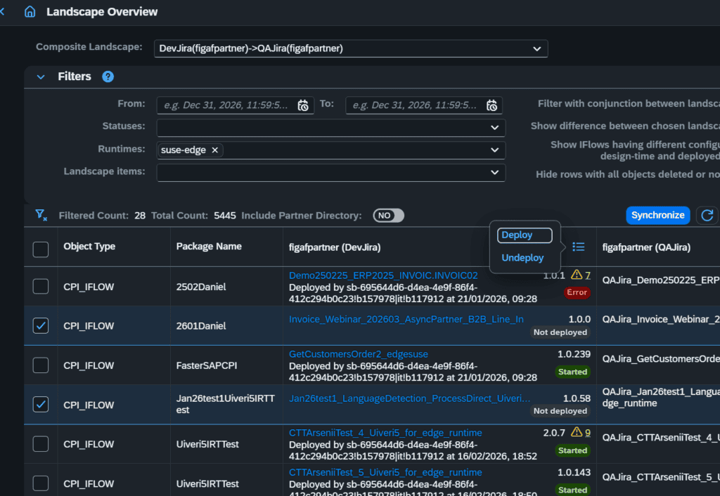Uncheck the 2601Daniel row checkbox
This screenshot has height=496, width=720.
point(41,326)
